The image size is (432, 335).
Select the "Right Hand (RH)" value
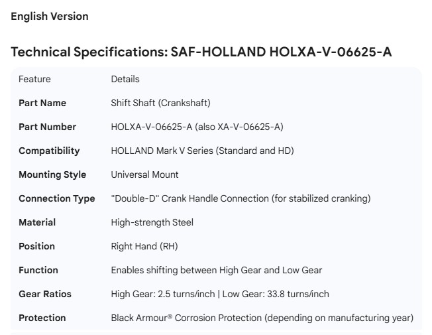[x=144, y=246]
